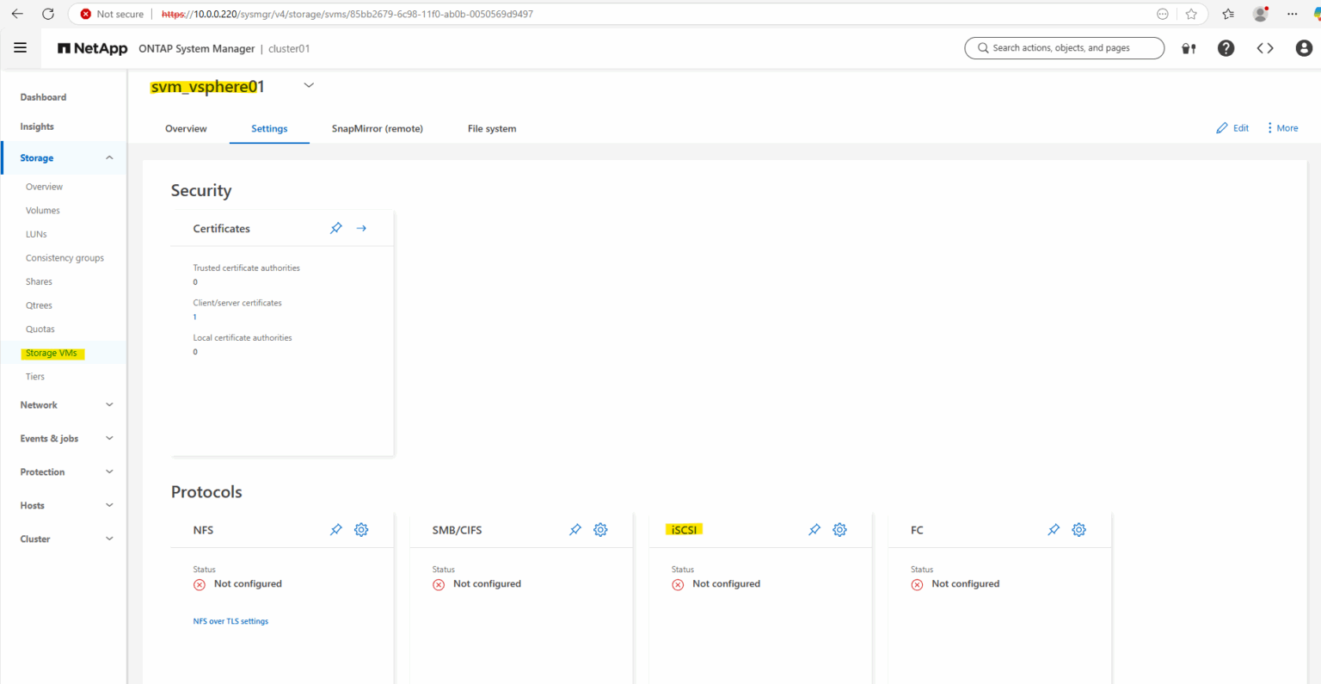1321x684 pixels.
Task: Click the More button
Action: point(1281,126)
